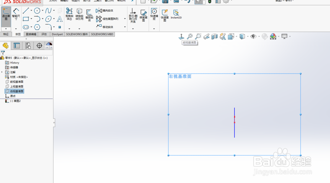330x183 pixels.
Task: Open dropdown for Move Entities
Action: click(x=125, y=27)
